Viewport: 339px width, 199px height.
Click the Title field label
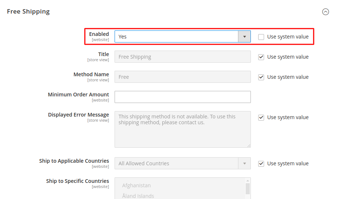tap(104, 54)
